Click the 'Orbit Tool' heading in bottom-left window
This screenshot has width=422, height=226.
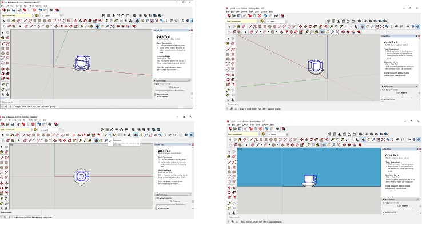164,151
